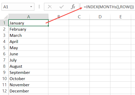Open the formula bar options dots handle
The image size is (135, 95).
pyautogui.click(x=39, y=7)
